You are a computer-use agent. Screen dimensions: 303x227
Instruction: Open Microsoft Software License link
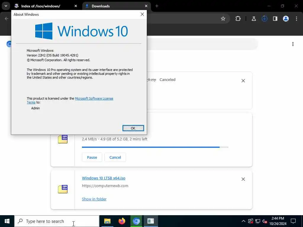(x=94, y=98)
